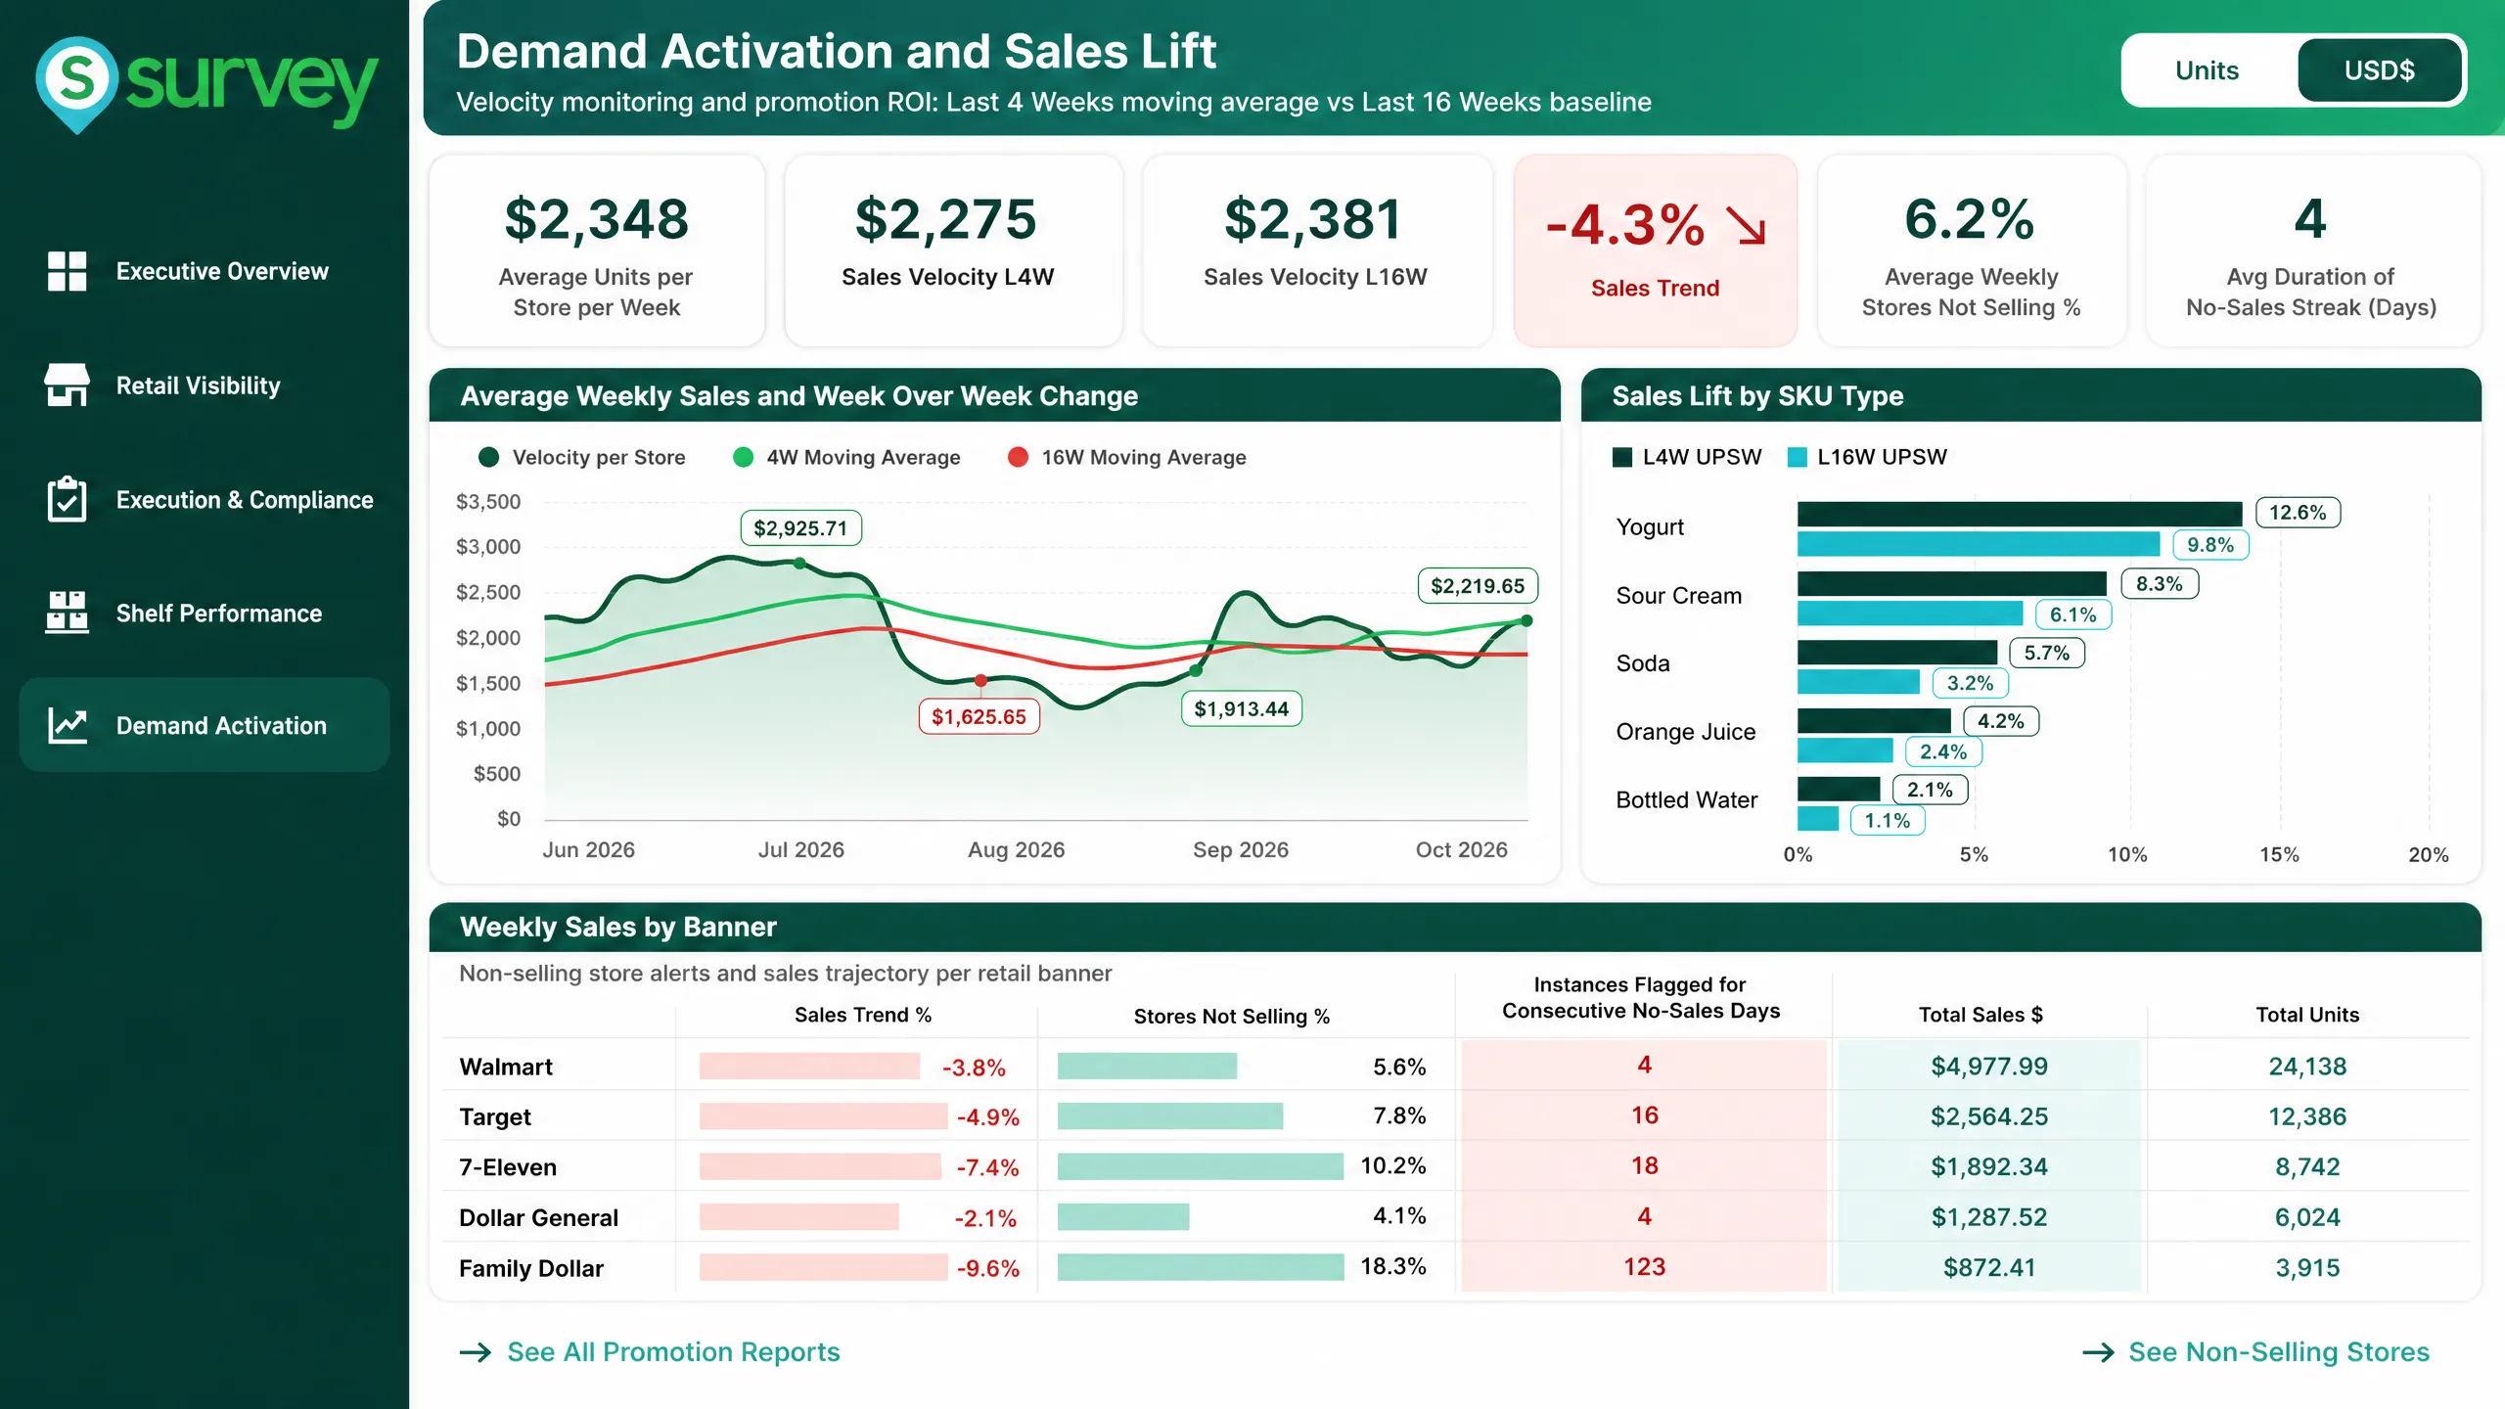
Task: Select the Family Dollar row name
Action: [x=531, y=1268]
